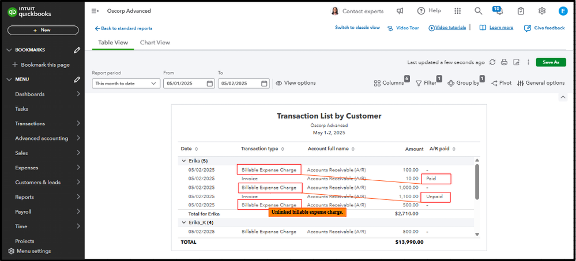Select the Table View tab

click(113, 43)
